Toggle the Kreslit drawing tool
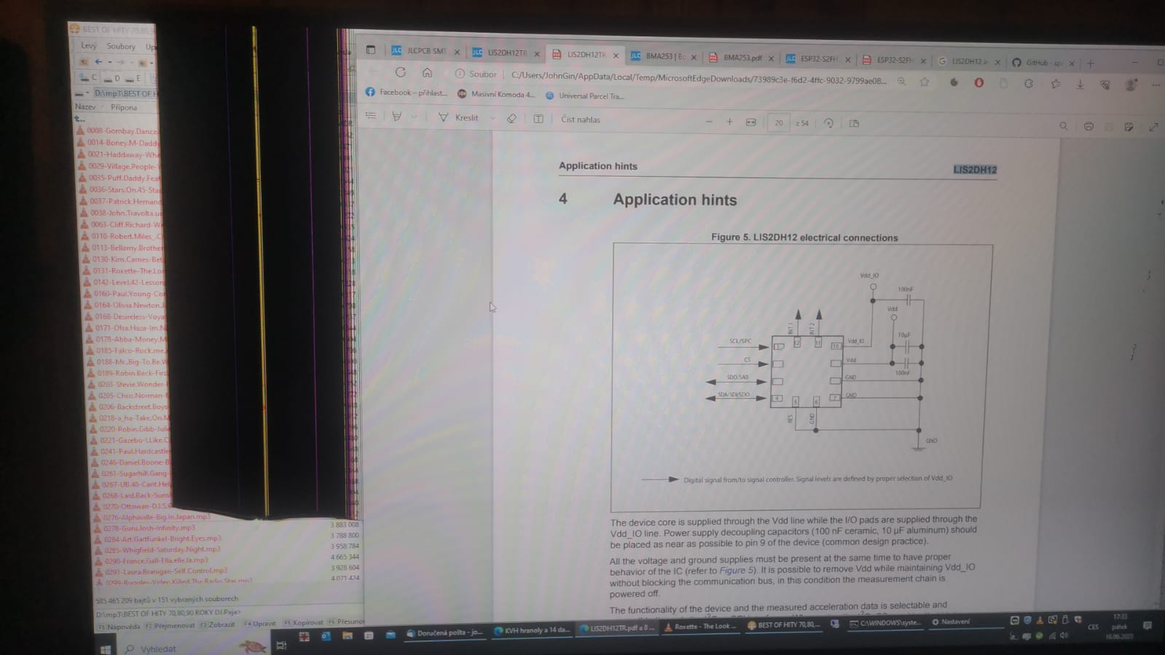Image resolution: width=1165 pixels, height=655 pixels. click(x=459, y=117)
